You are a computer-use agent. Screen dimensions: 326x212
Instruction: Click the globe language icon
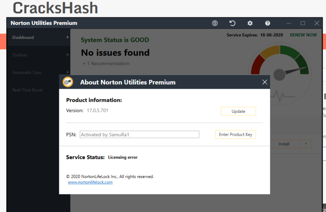(x=215, y=23)
